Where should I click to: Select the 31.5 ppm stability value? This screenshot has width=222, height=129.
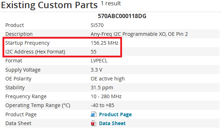pos(102,88)
